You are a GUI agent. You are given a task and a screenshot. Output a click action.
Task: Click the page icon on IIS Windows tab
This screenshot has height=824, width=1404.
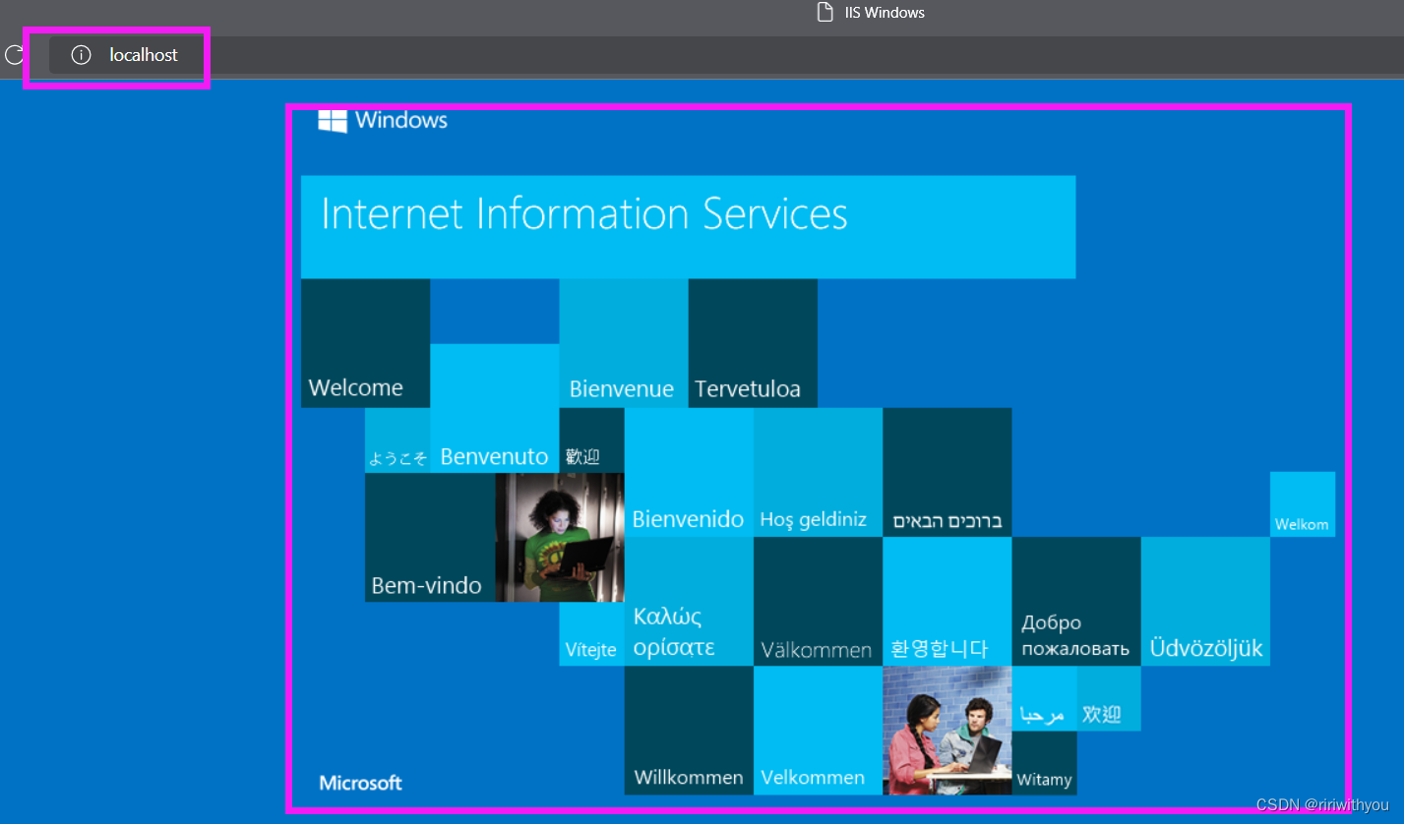tap(826, 13)
